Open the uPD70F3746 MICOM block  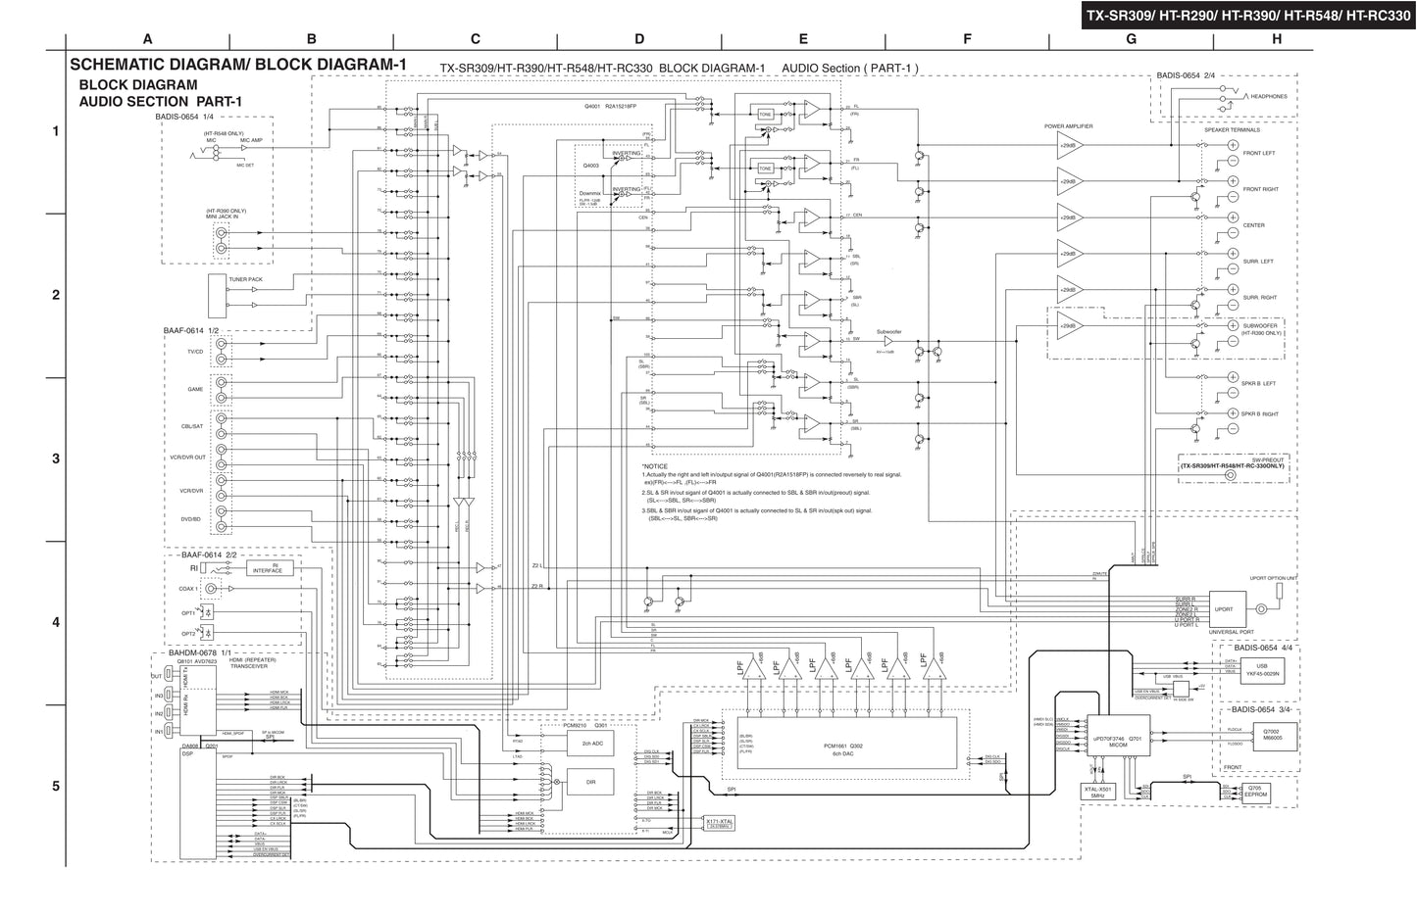1119,738
